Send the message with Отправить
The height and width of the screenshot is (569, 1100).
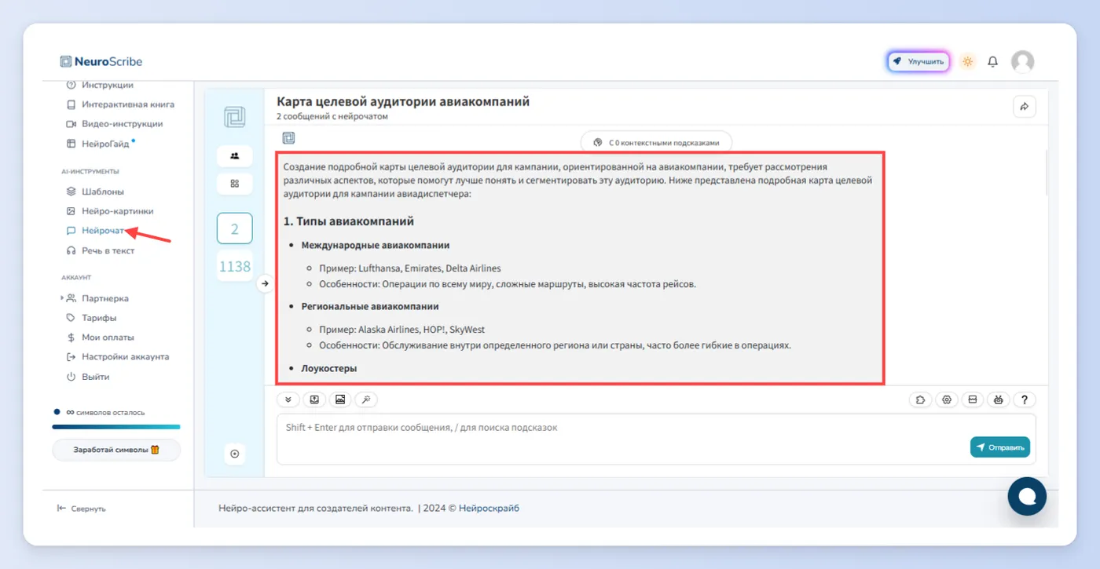coord(1000,447)
